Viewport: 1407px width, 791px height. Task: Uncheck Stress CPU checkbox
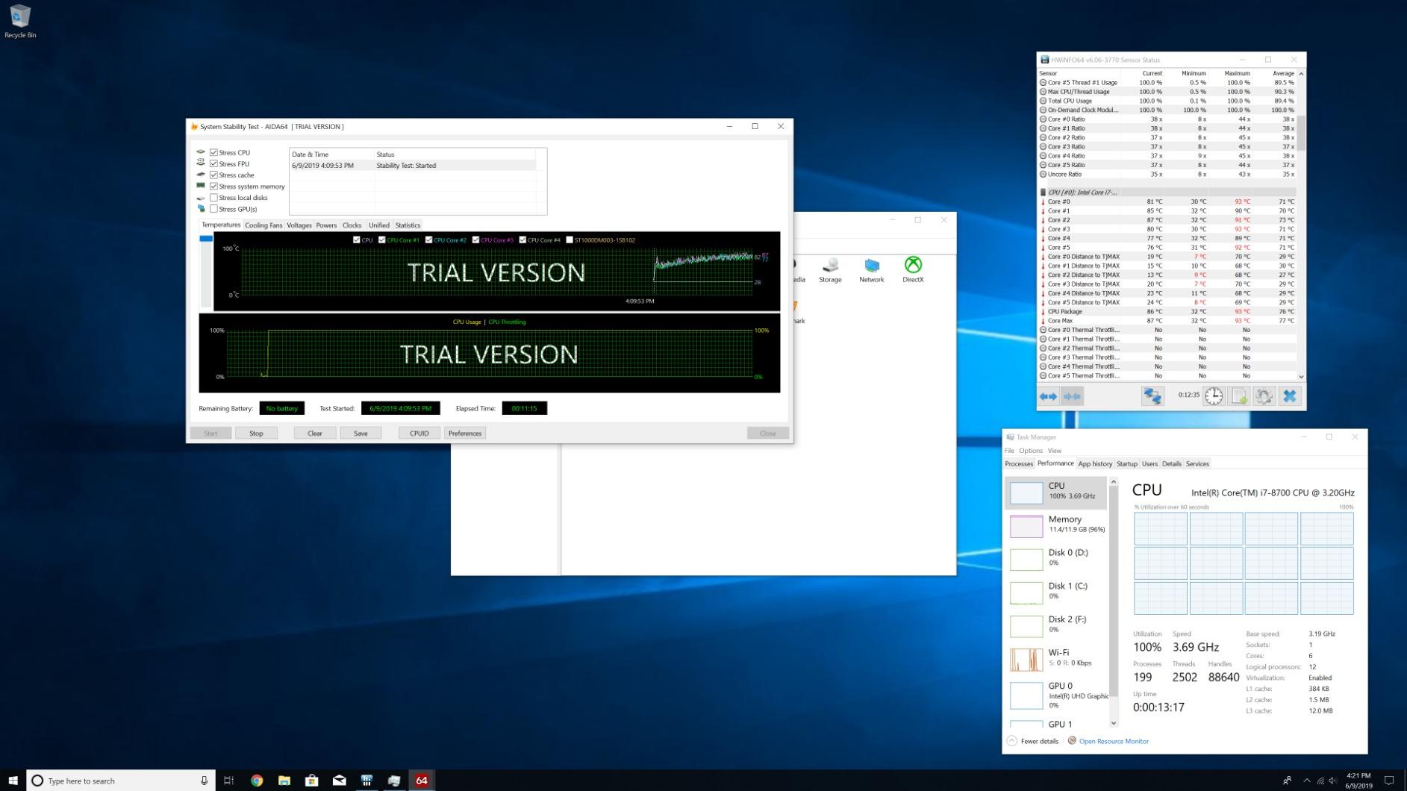point(213,152)
